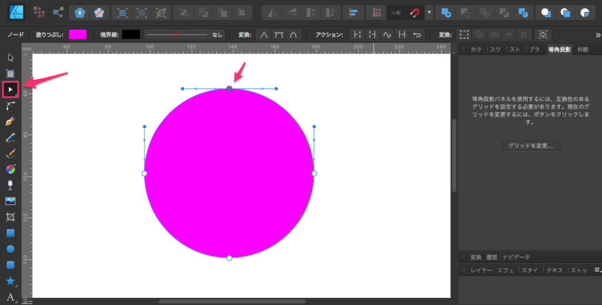This screenshot has width=602, height=305.
Task: Click the グリッドを変更 button
Action: coord(531,145)
